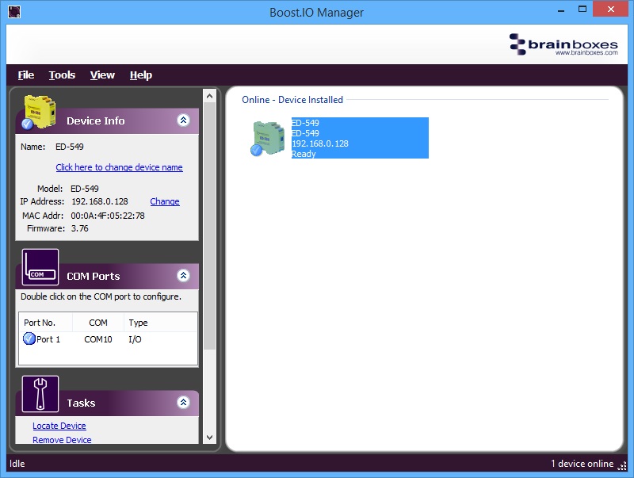
Task: Open the View menu
Action: coord(102,75)
